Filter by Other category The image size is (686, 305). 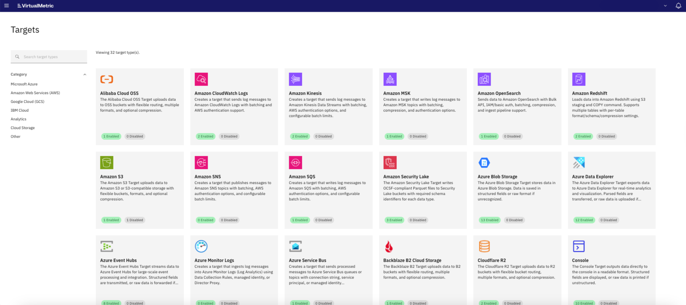(16, 136)
